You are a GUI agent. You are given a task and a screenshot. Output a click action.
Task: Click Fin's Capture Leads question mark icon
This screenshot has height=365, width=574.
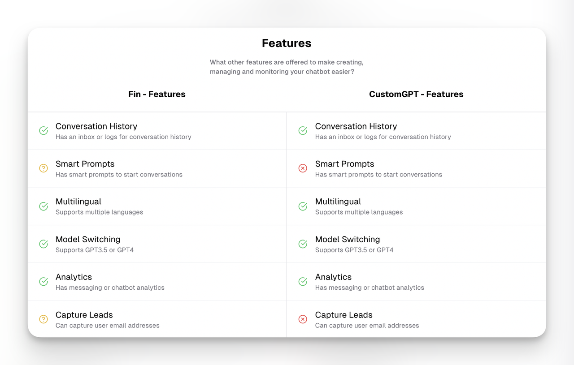pyautogui.click(x=43, y=319)
